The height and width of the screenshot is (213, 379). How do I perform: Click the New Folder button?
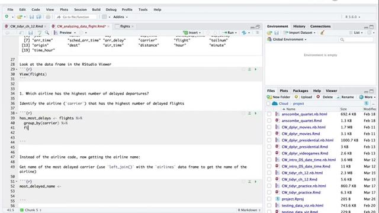[x=278, y=97]
